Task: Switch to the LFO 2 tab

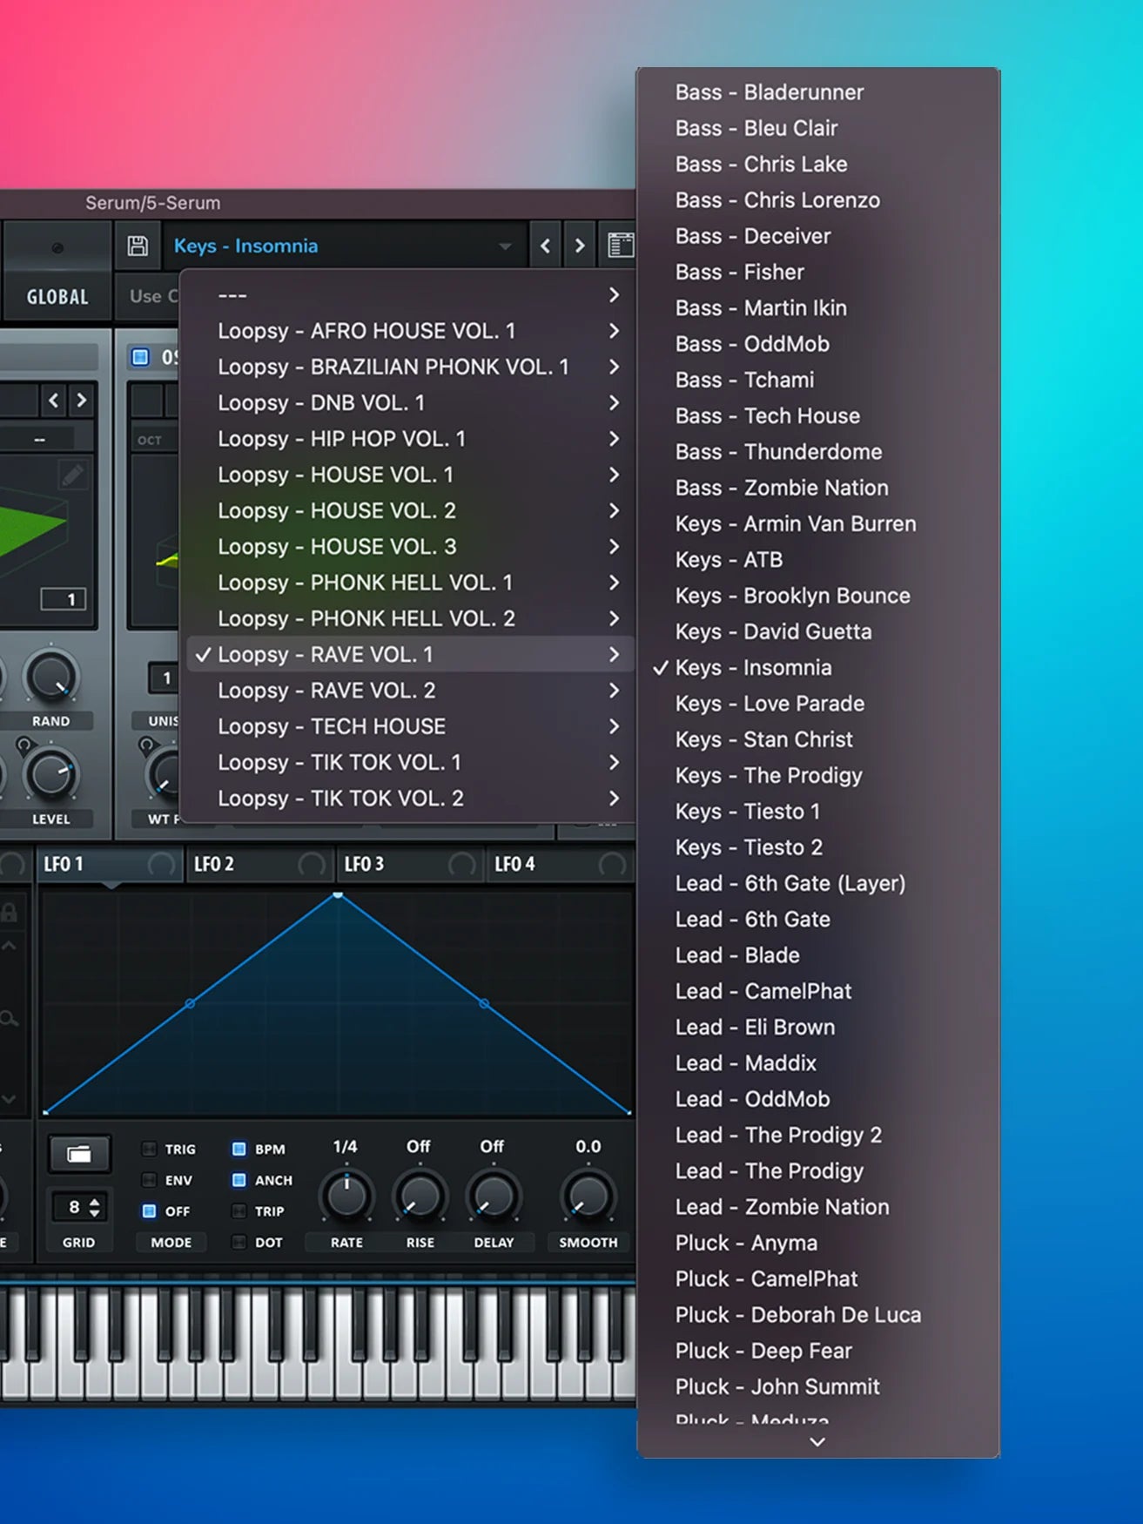Action: point(259,864)
